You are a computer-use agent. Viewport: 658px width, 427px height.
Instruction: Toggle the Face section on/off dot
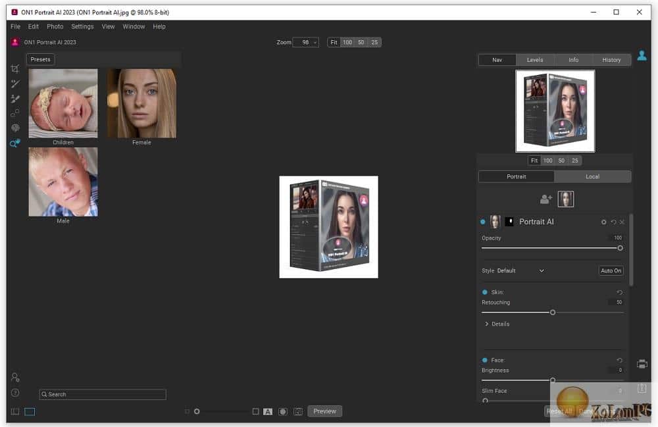(485, 361)
